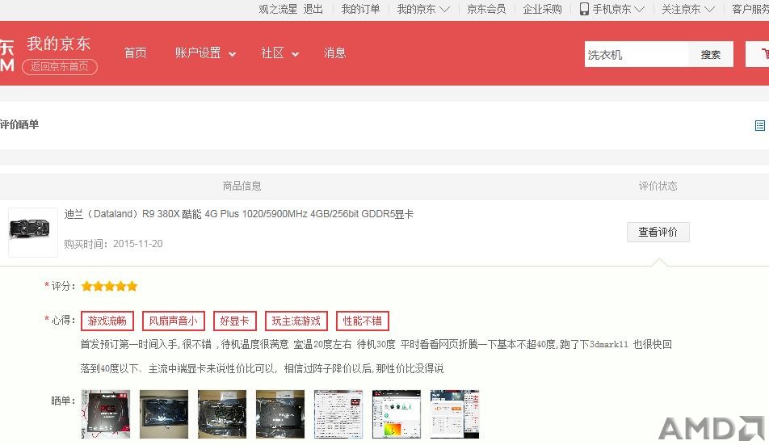This screenshot has height=445, width=769.
Task: Select the 好显卡 review tag
Action: point(234,321)
